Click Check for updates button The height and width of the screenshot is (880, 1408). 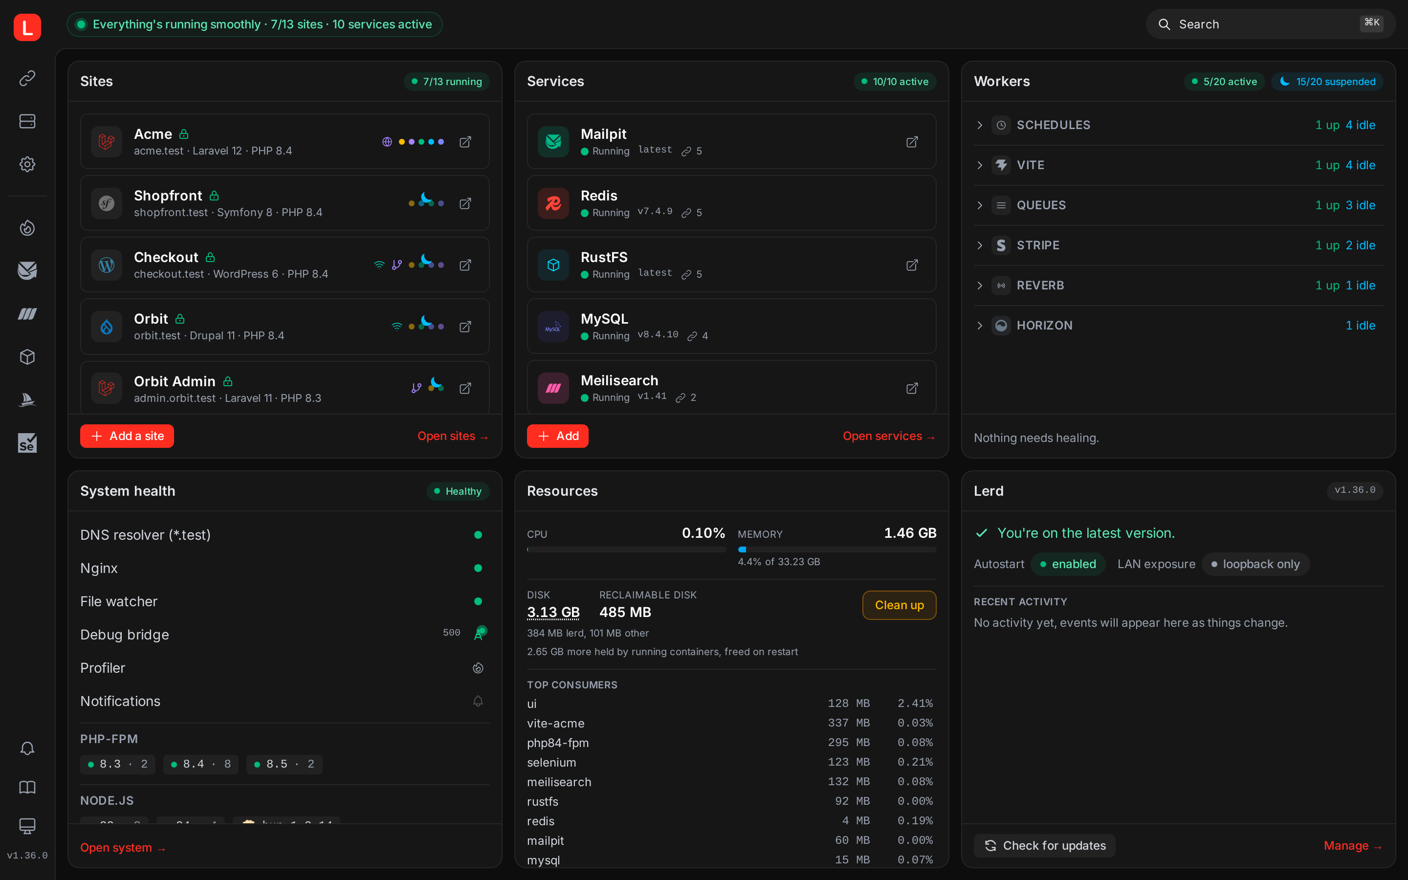coord(1044,846)
